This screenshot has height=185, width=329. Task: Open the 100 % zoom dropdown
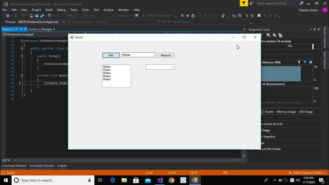[x=15, y=160]
